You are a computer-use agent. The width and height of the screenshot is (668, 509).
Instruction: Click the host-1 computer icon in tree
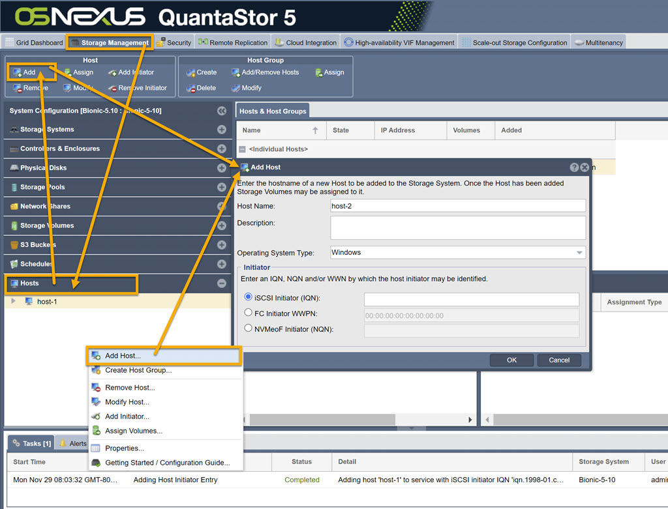(29, 301)
